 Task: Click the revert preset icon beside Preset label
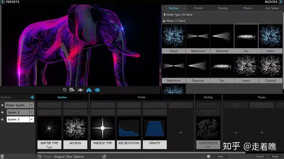tap(39, 156)
